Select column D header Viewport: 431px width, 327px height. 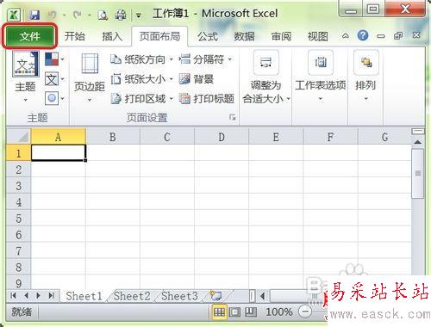click(x=222, y=137)
